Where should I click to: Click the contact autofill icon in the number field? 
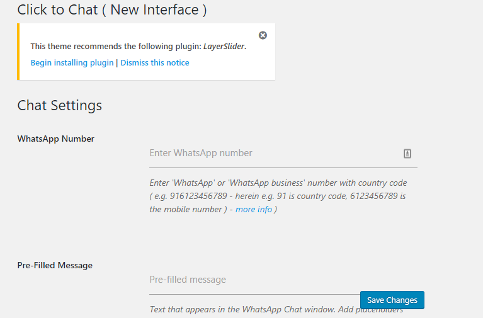(x=407, y=154)
